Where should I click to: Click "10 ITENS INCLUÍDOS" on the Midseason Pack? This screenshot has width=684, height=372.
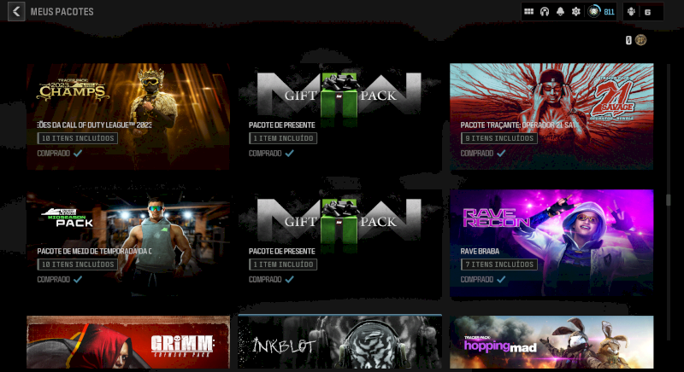pos(78,264)
